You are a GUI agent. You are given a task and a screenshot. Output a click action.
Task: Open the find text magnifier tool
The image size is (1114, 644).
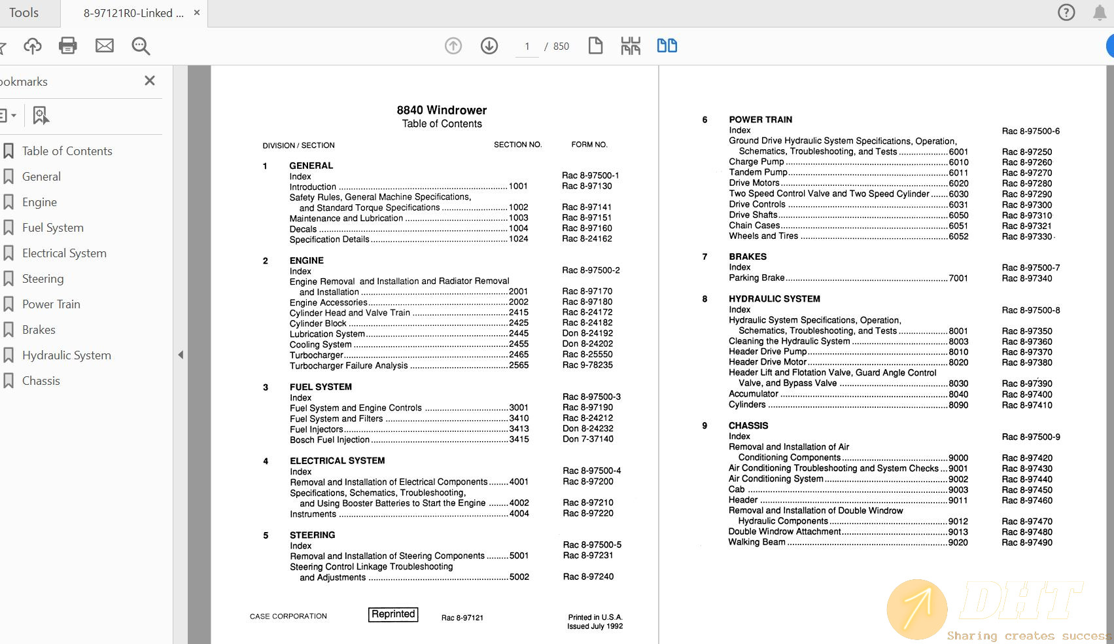point(141,46)
